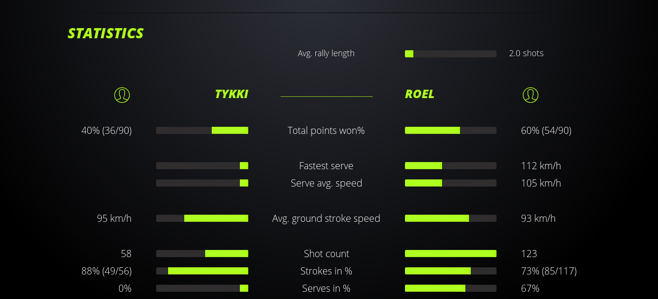This screenshot has height=299, width=658.
Task: Click Tykki's Strokes in % bar
Action: [x=202, y=271]
